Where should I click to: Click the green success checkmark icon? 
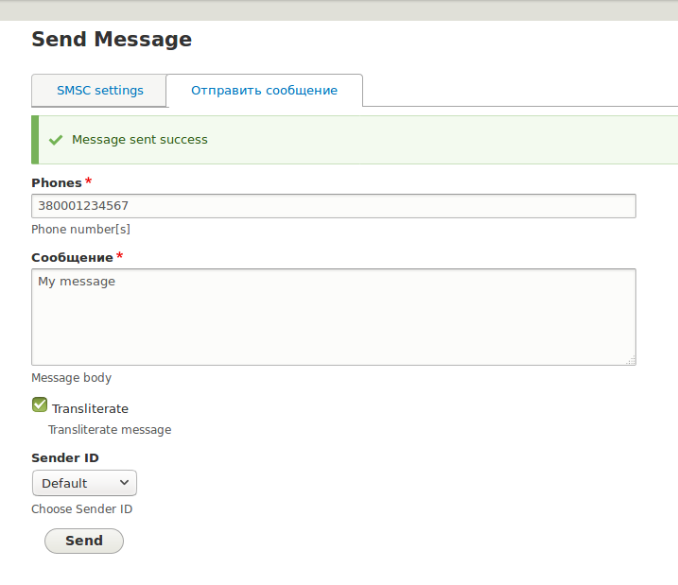coord(55,140)
